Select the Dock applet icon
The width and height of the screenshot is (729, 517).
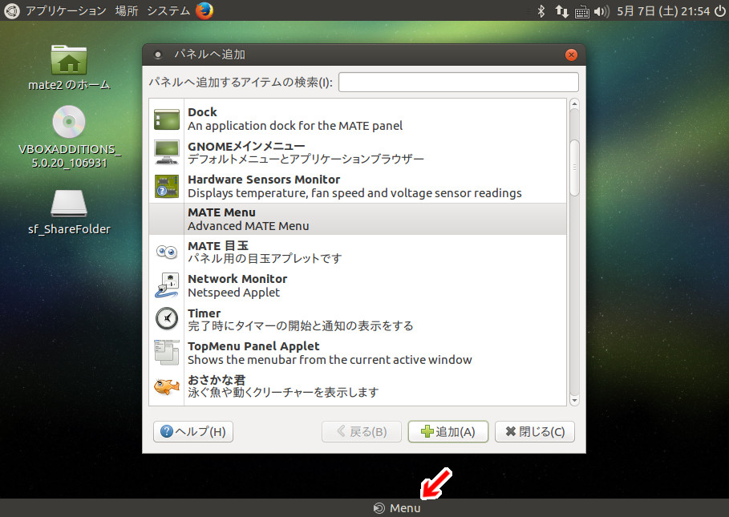pyautogui.click(x=167, y=119)
